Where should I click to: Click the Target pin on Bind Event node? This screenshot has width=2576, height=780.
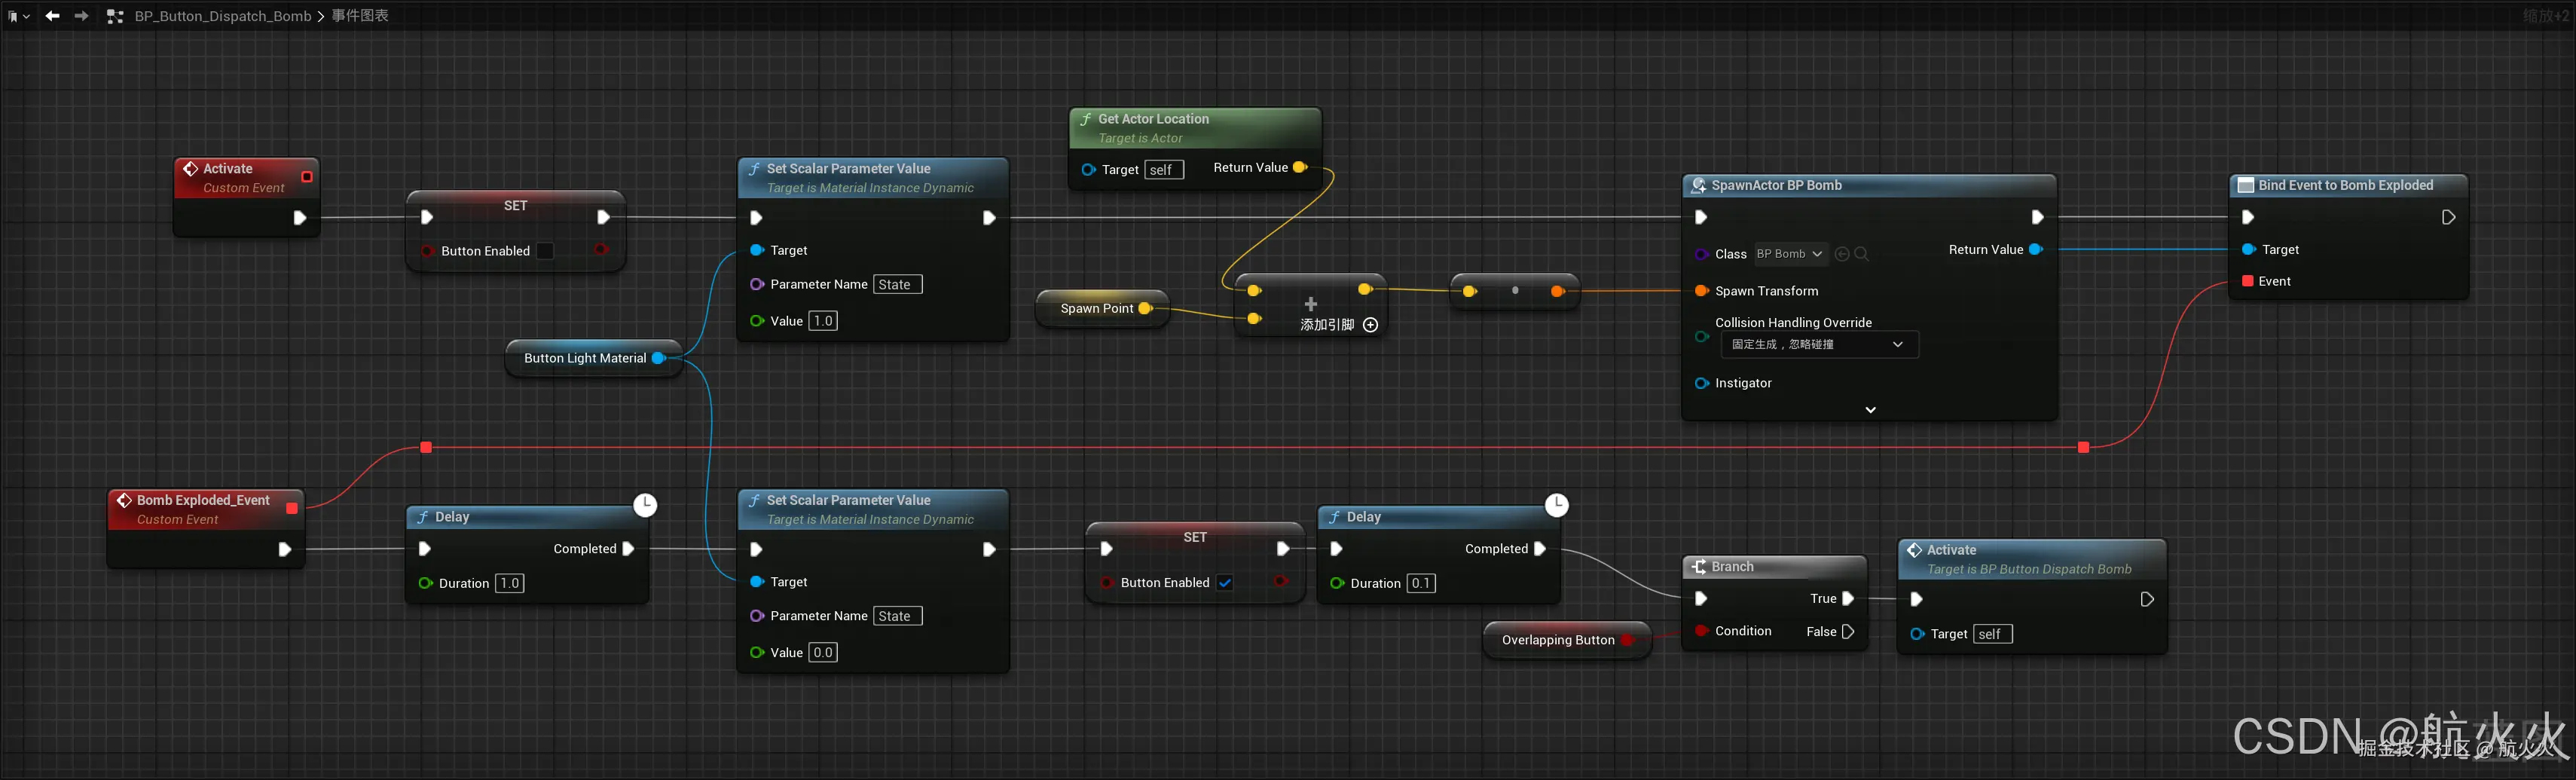click(x=2248, y=250)
